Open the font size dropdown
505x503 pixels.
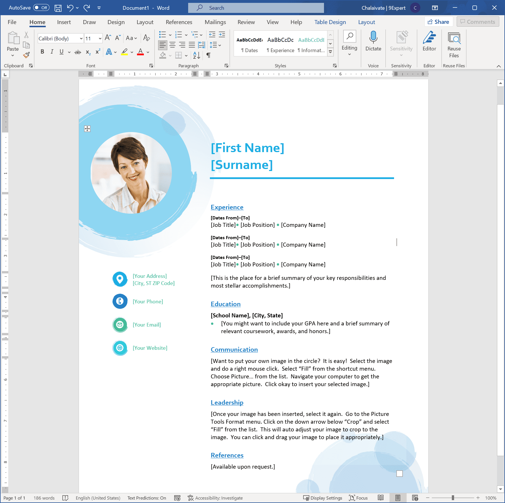100,38
